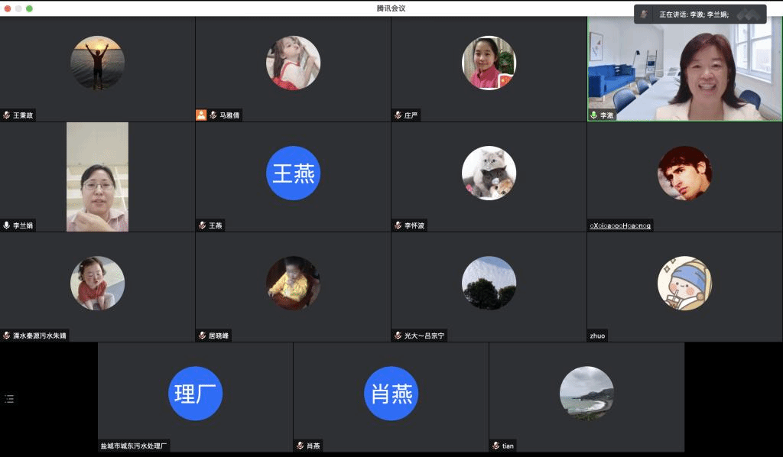Screen dimensions: 783x457
Task: Click the blue 理厂 avatar circle
Action: 195,394
